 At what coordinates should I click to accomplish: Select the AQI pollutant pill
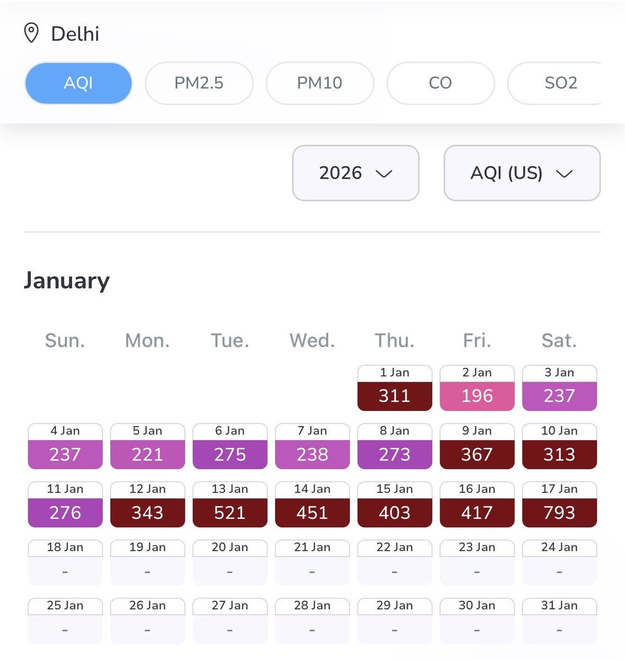(78, 83)
